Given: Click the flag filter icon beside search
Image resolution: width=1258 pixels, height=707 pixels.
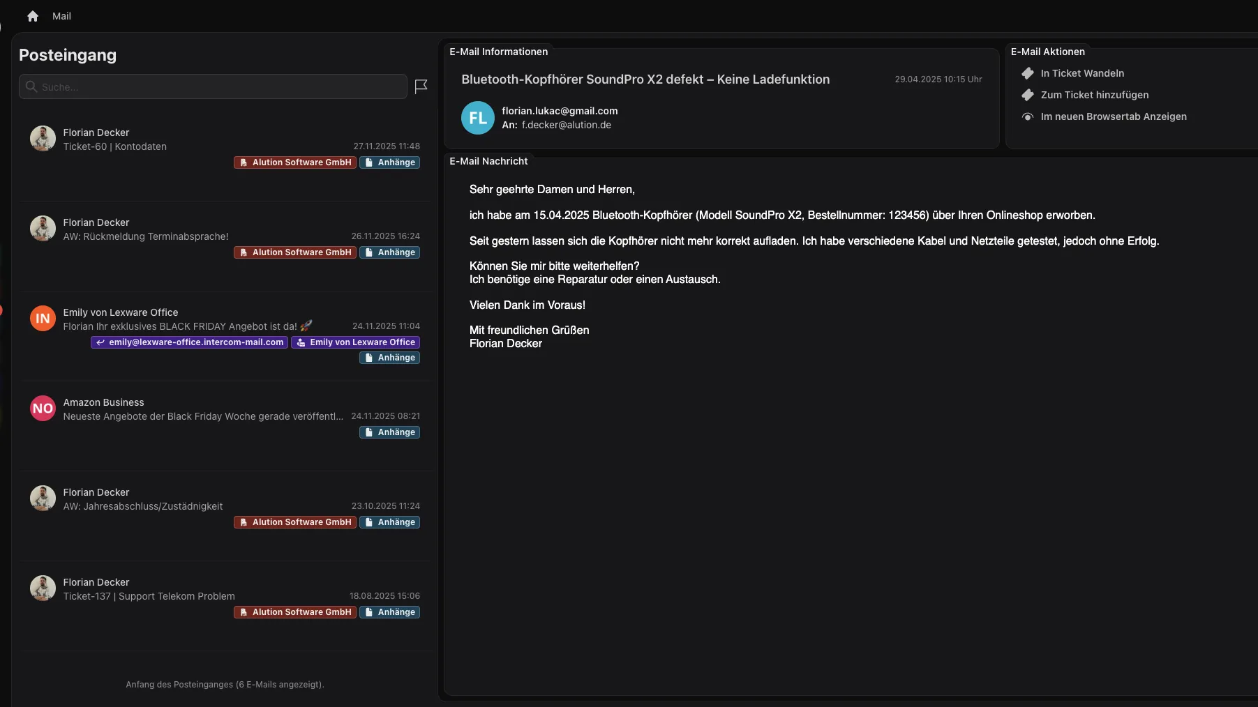Looking at the screenshot, I should [421, 86].
